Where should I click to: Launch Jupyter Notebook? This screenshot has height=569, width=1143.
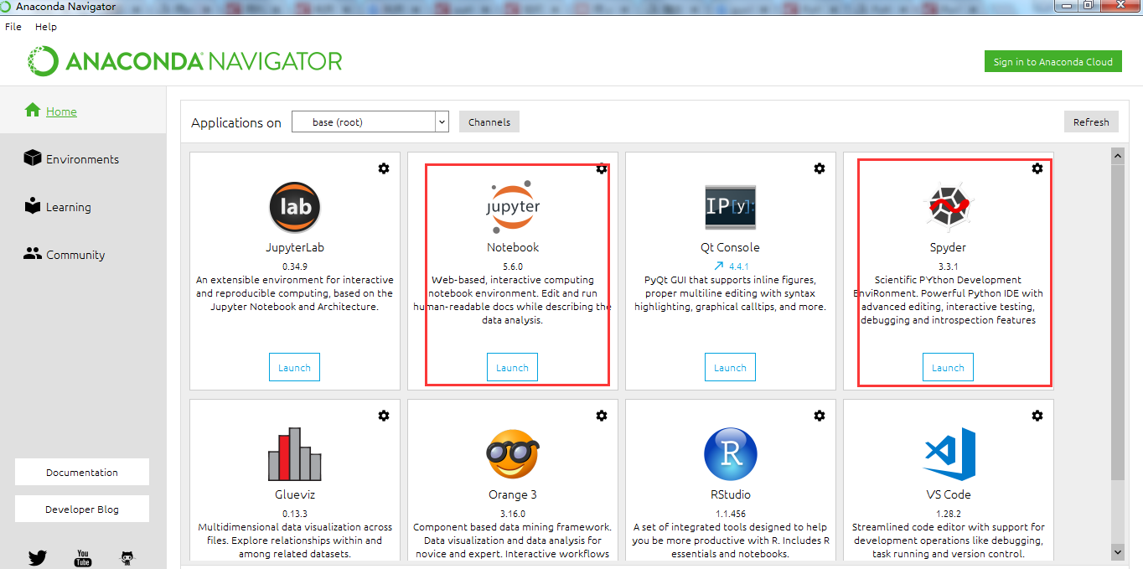(512, 367)
